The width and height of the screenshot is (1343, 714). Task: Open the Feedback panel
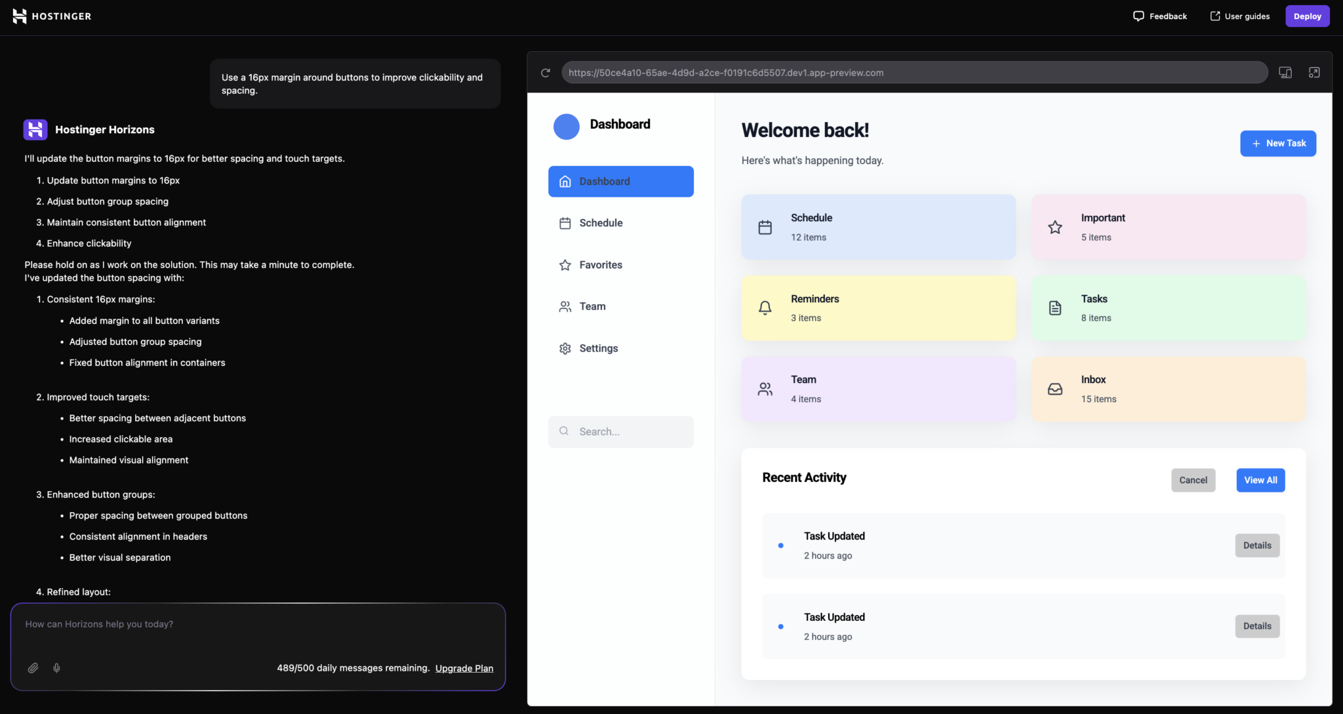(1159, 16)
